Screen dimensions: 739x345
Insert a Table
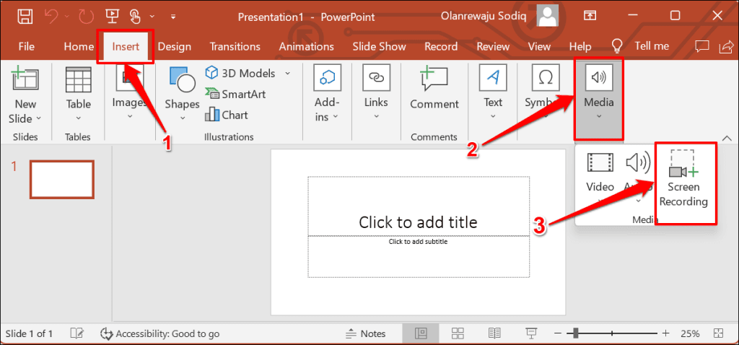(78, 94)
